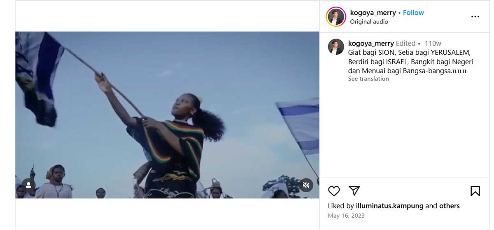The width and height of the screenshot is (494, 230).
Task: Pause the playing video
Action: pos(167,115)
